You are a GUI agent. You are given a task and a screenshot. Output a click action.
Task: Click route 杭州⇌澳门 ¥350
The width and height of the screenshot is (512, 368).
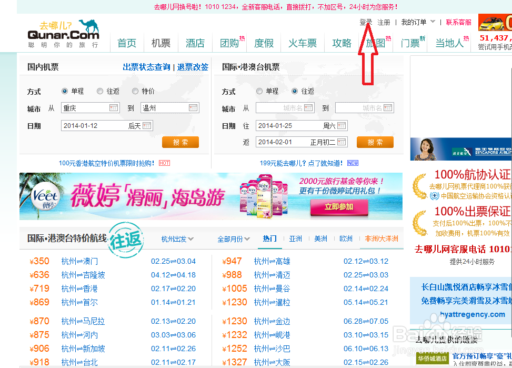coord(79,262)
